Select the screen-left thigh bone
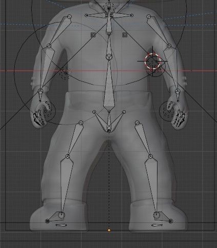 [x=75, y=139]
